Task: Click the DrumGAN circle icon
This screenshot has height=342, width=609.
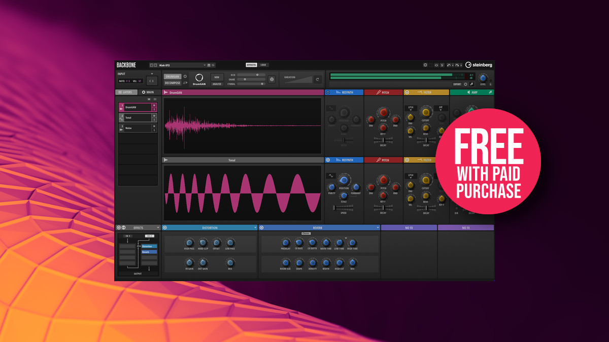Action: [x=199, y=78]
